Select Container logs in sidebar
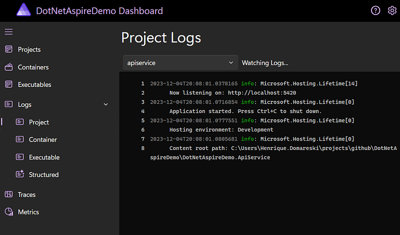 coord(43,139)
